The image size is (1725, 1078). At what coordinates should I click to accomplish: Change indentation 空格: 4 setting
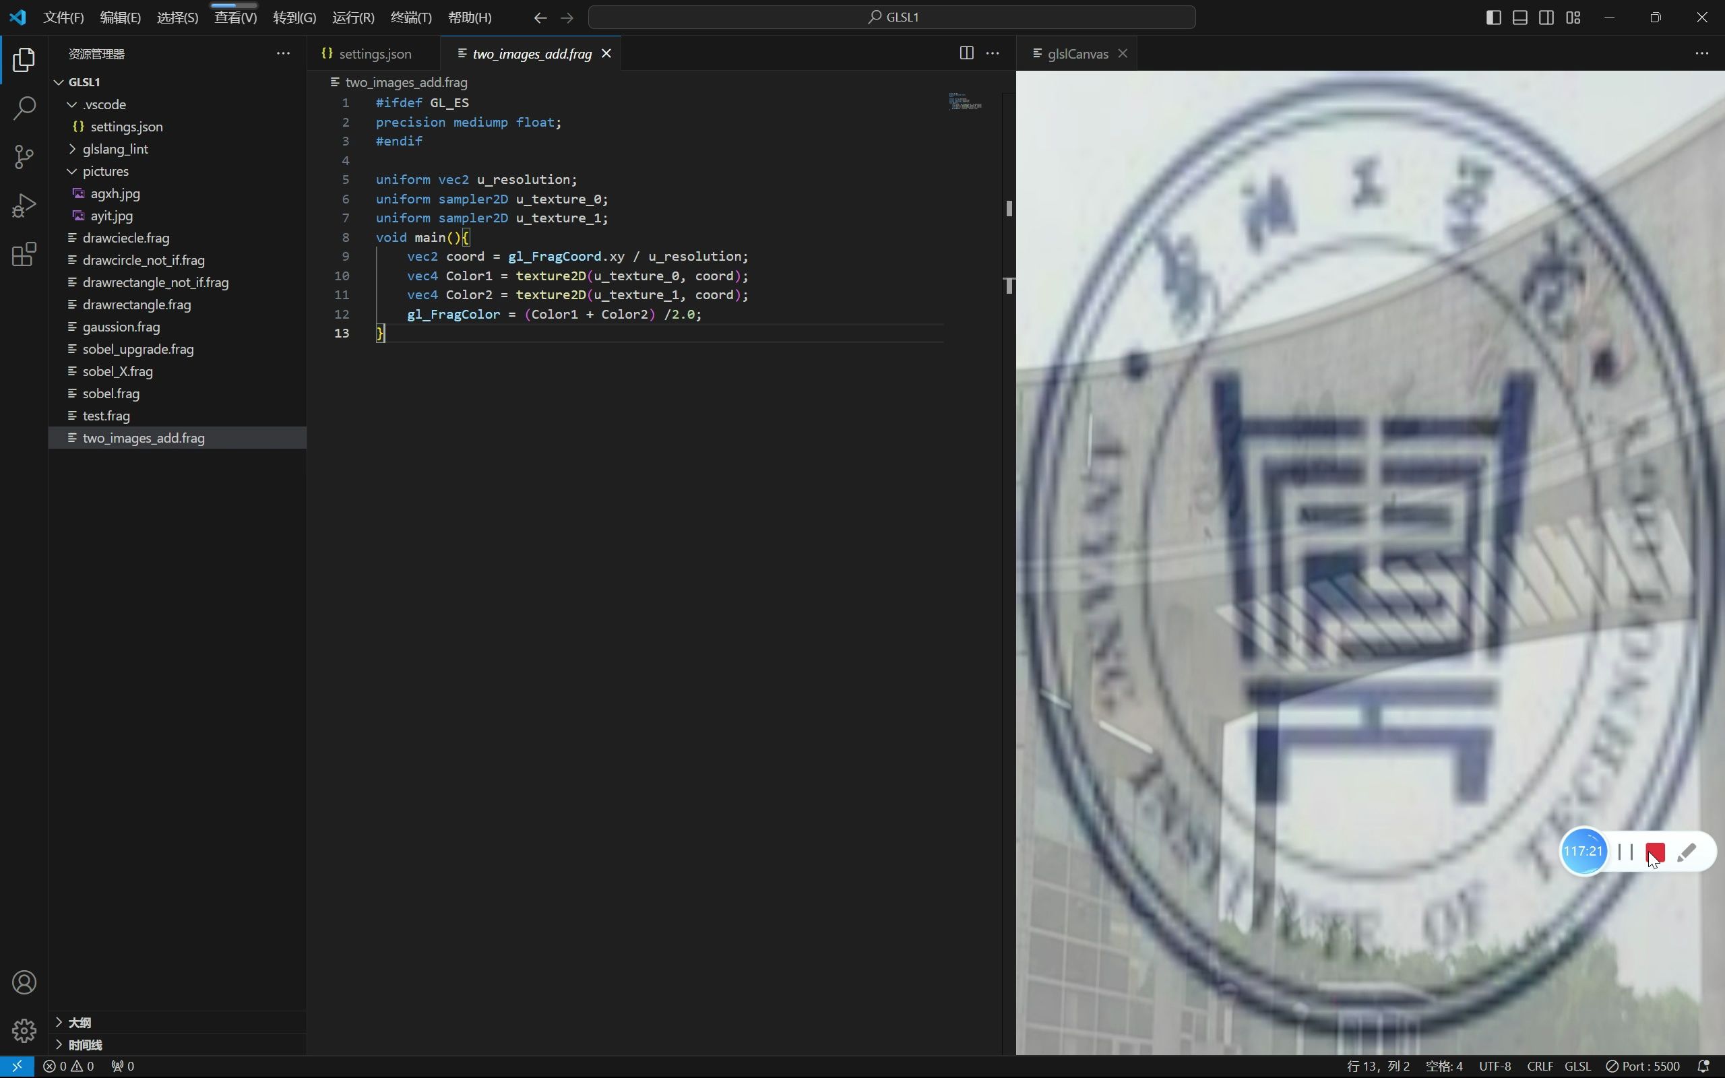1444,1067
